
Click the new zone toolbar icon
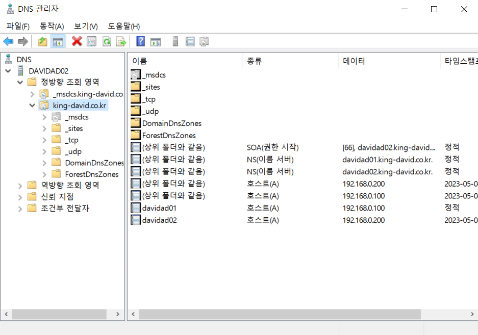204,41
